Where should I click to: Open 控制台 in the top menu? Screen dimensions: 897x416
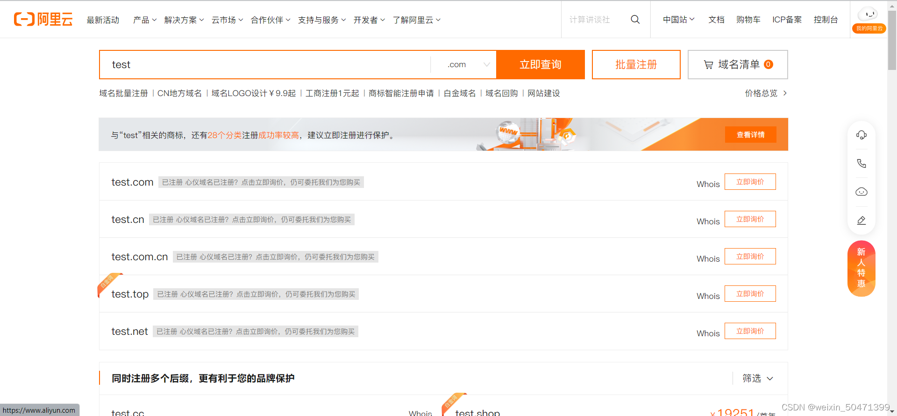826,20
